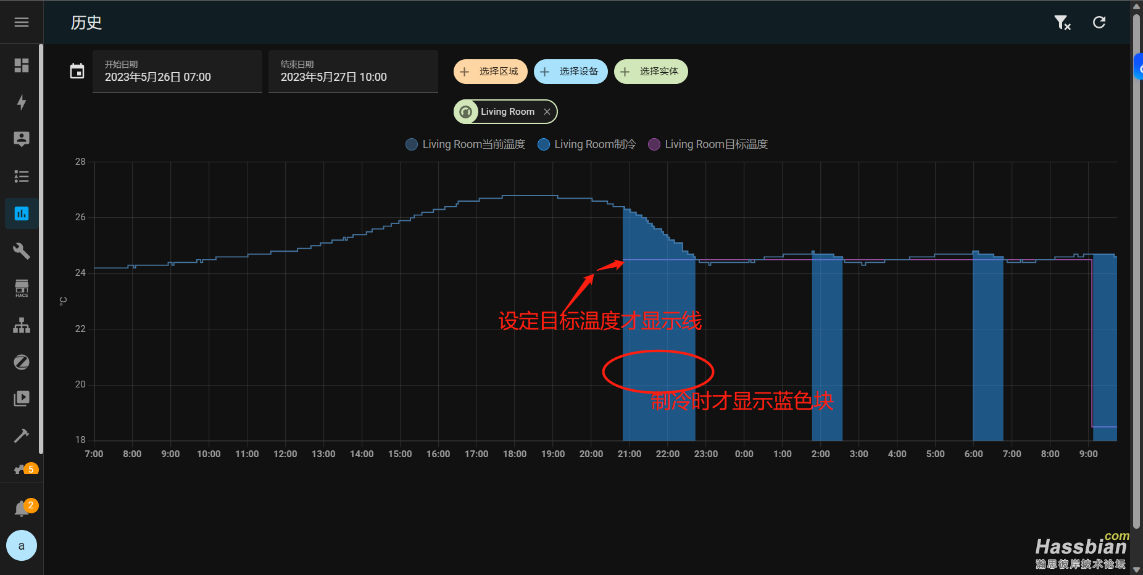Image resolution: width=1143 pixels, height=575 pixels.
Task: Click the 选择区域 button
Action: tap(491, 72)
